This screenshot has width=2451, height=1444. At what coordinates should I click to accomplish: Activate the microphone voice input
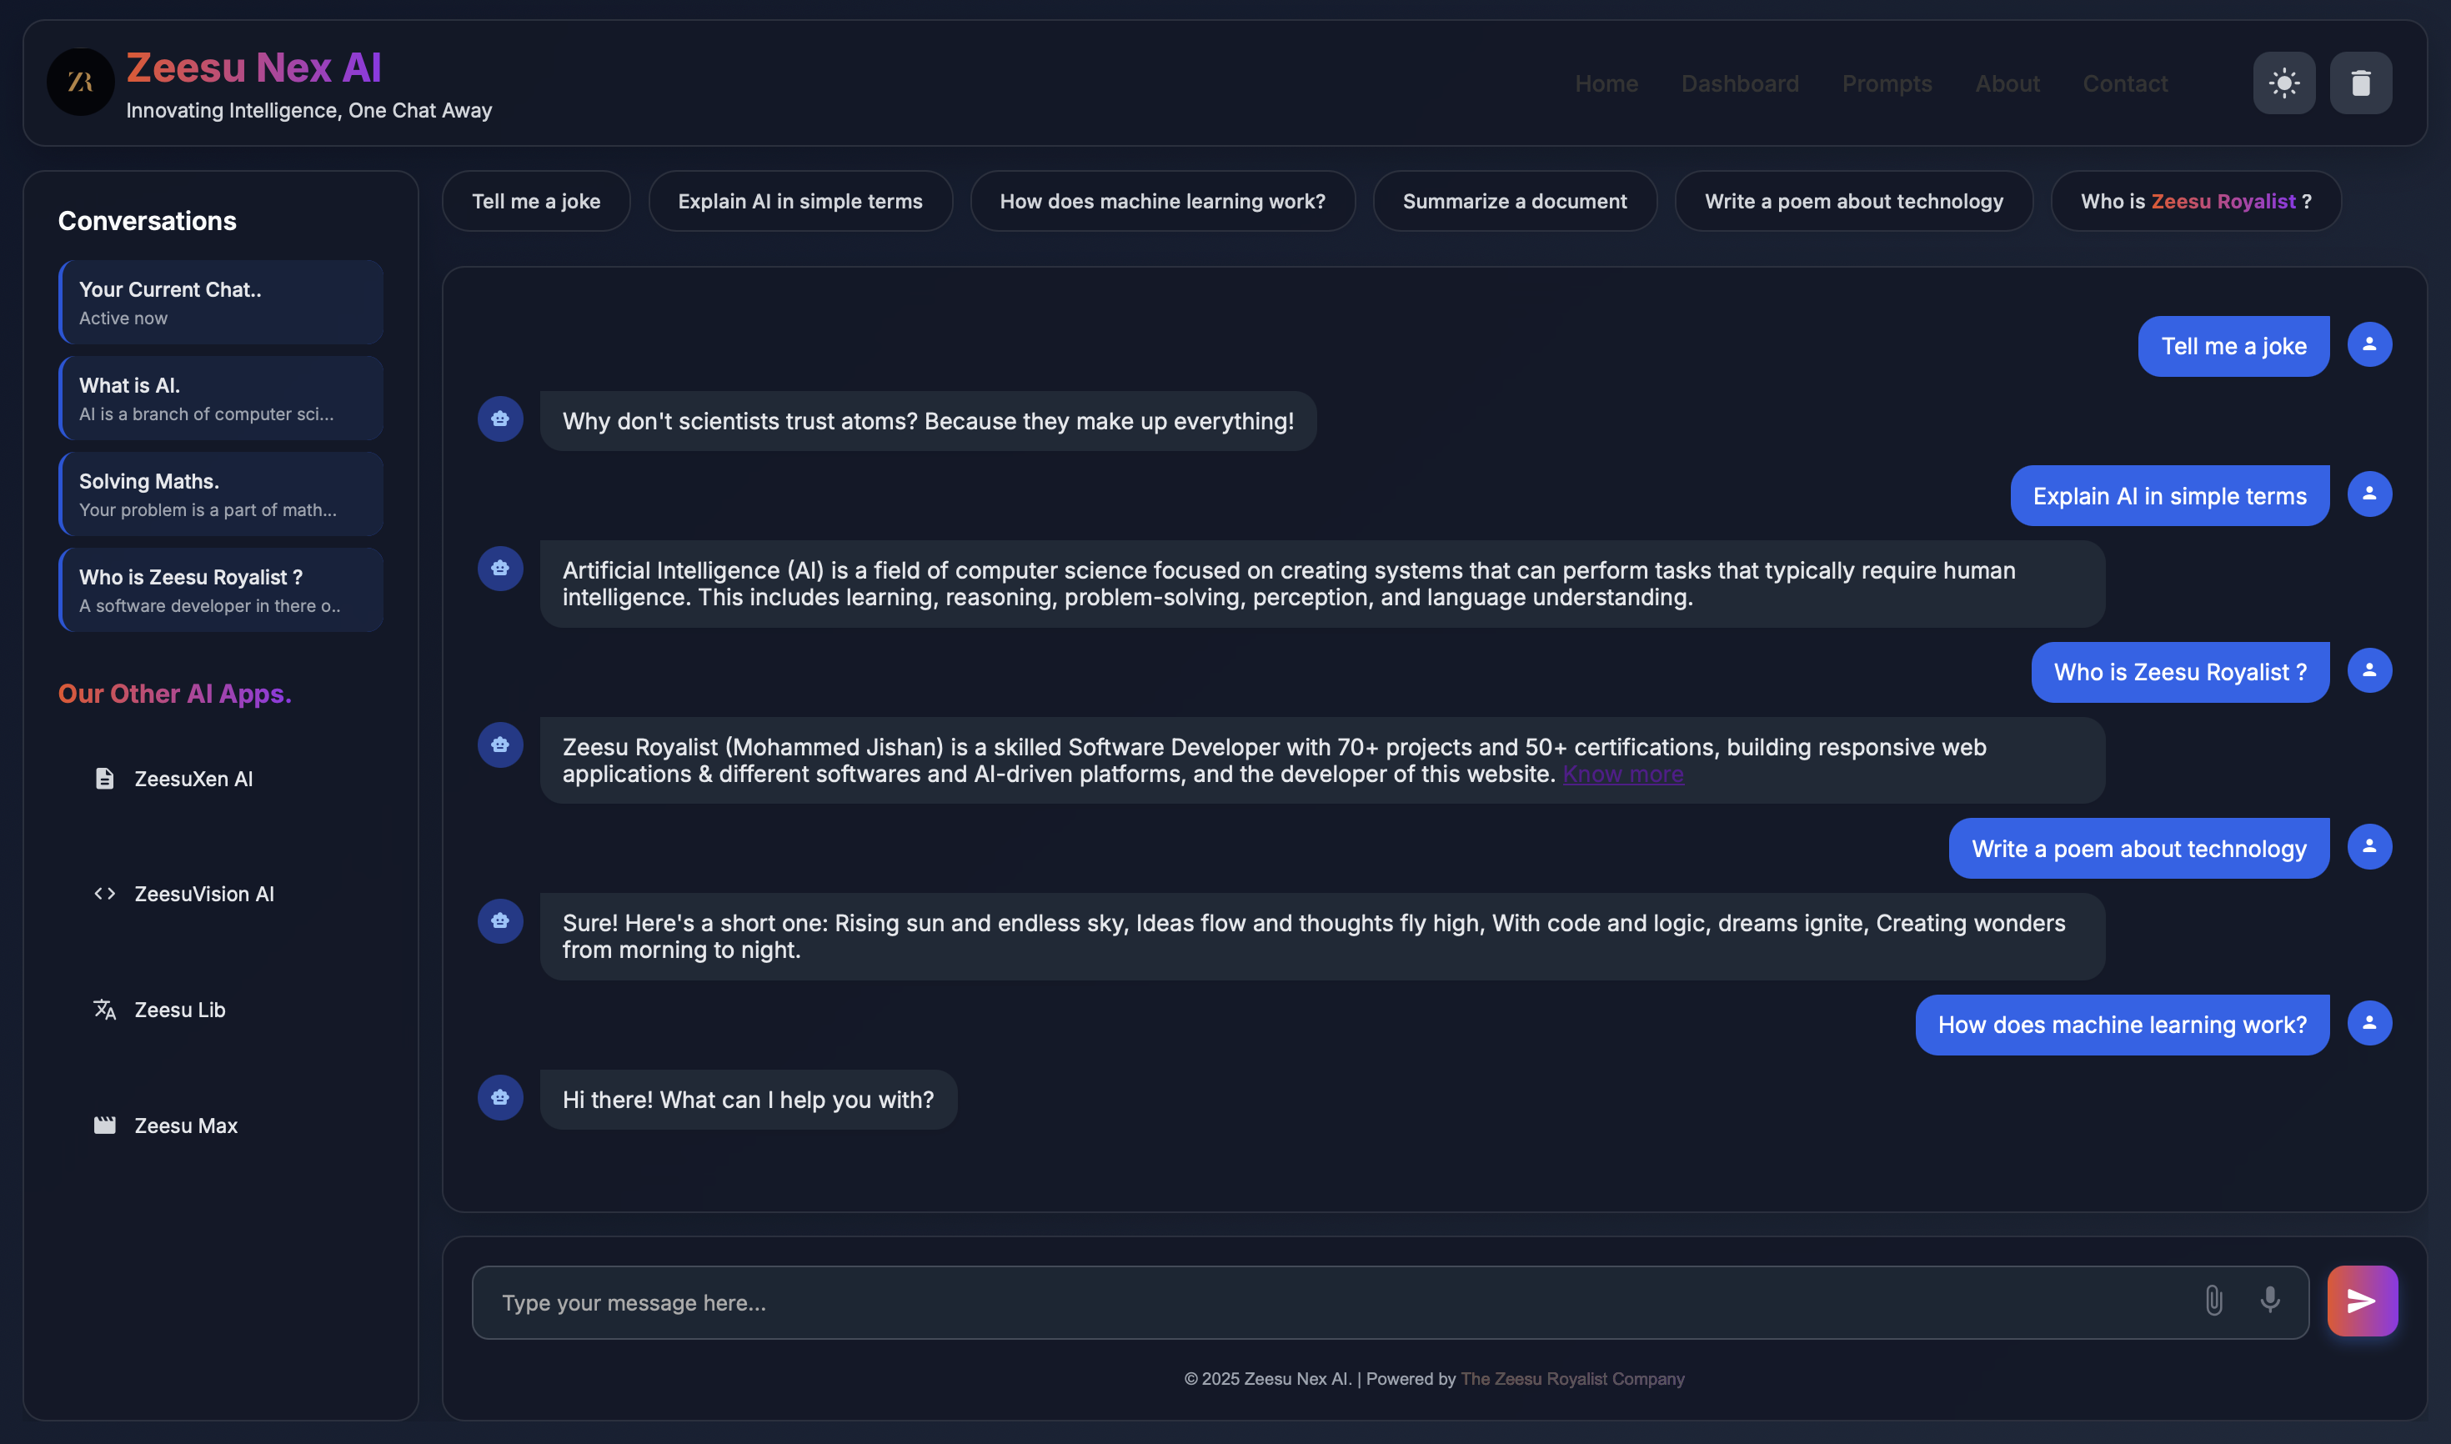(x=2270, y=1301)
